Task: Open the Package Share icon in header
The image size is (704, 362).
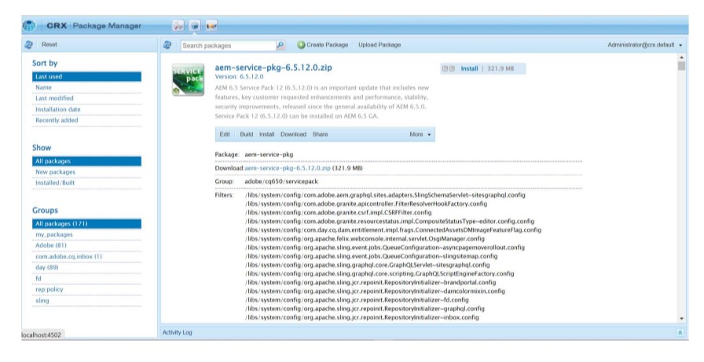Action: [211, 26]
